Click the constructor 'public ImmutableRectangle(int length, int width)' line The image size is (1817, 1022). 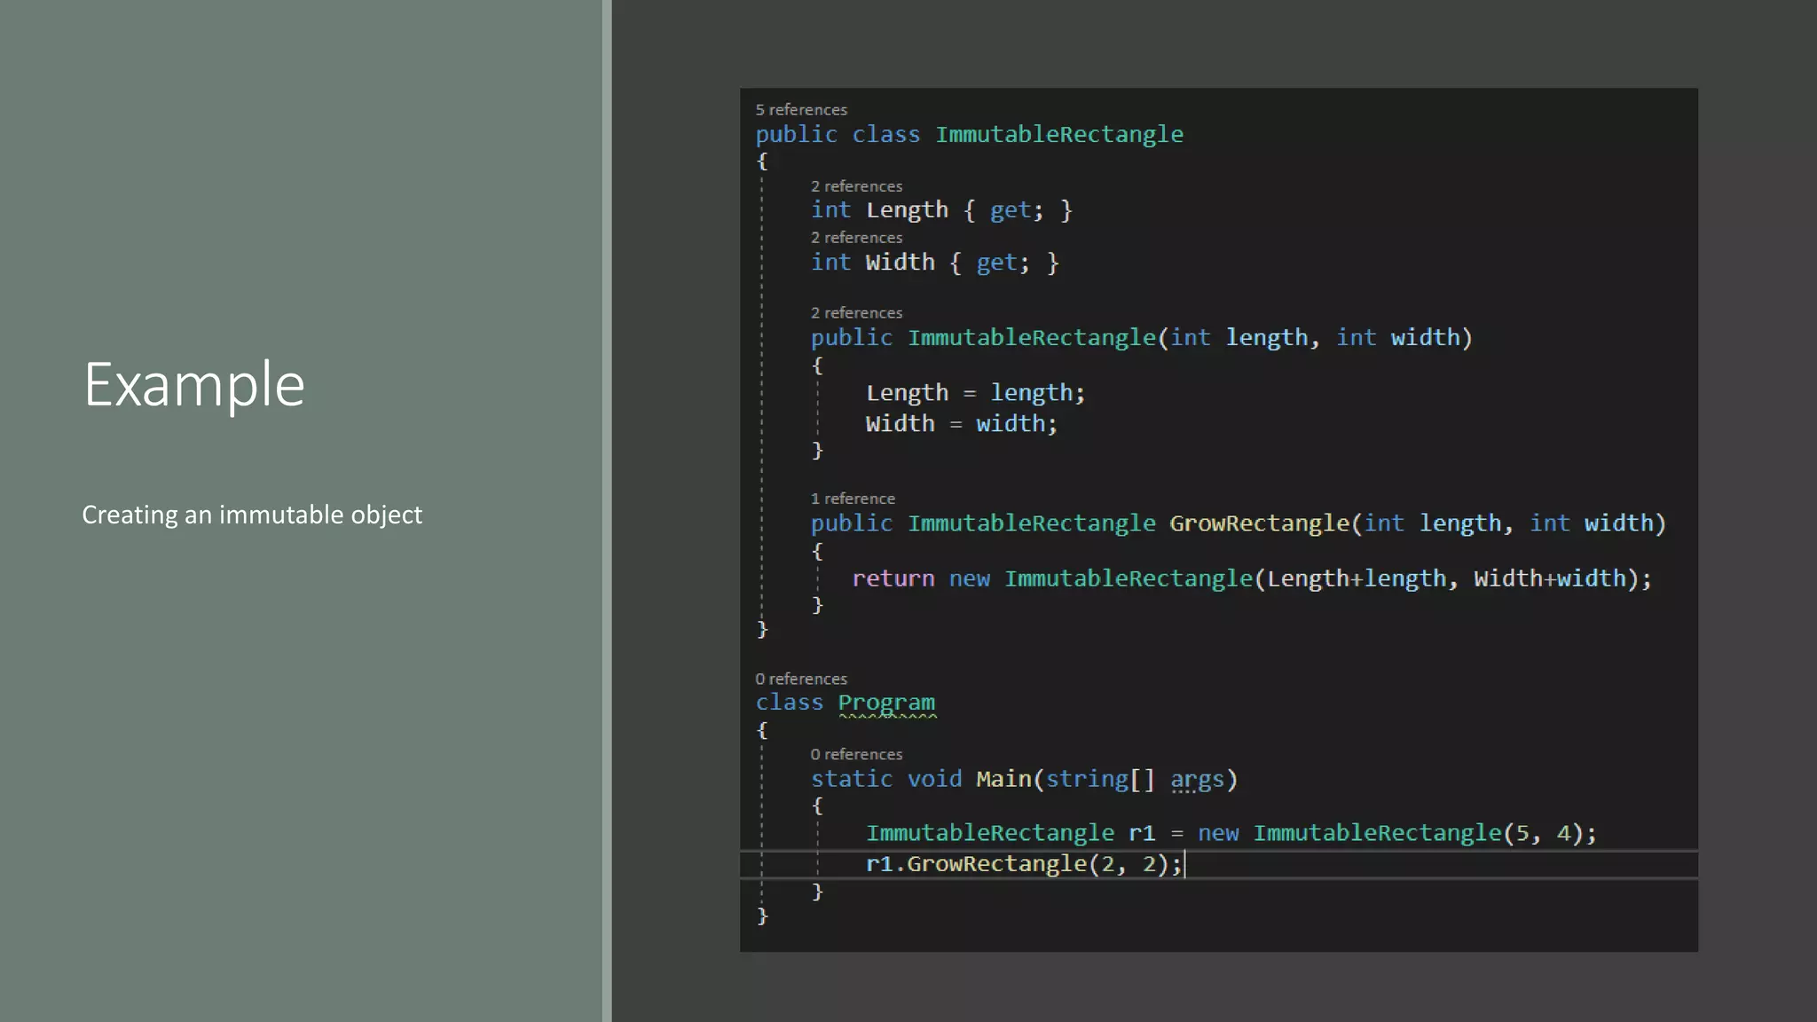tap(1141, 338)
